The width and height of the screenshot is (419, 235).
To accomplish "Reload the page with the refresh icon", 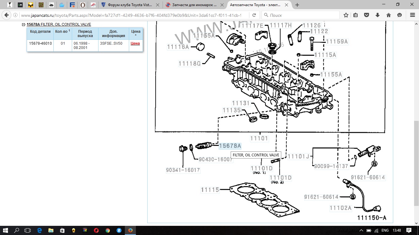I will click(x=254, y=15).
